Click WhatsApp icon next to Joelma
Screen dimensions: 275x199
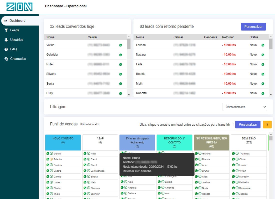pyautogui.click(x=196, y=182)
